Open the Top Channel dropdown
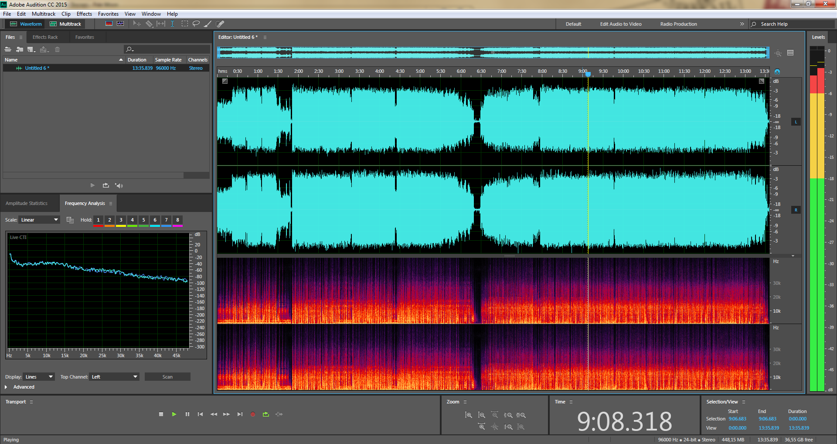Screen dimensions: 837x444 click(x=114, y=377)
